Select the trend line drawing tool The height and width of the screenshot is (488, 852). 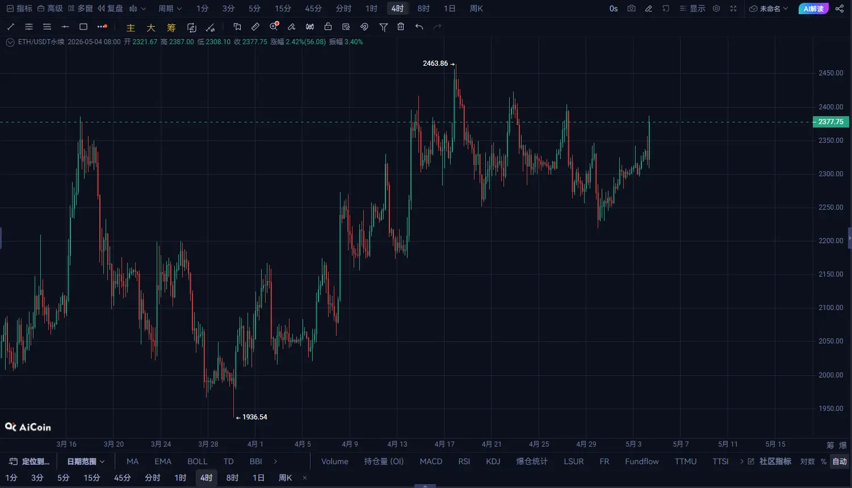tap(11, 27)
